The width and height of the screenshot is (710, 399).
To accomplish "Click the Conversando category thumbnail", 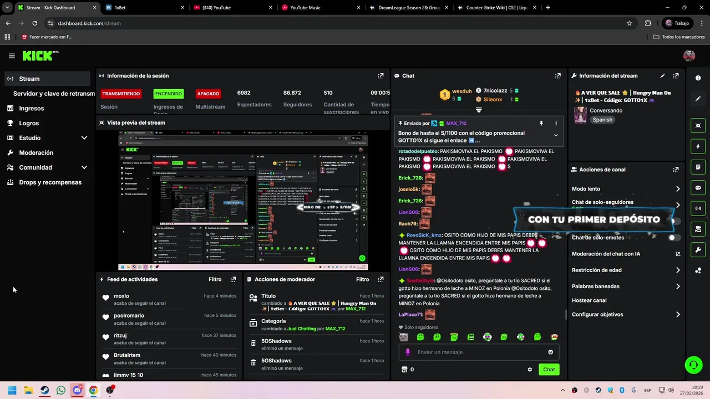I will click(580, 115).
